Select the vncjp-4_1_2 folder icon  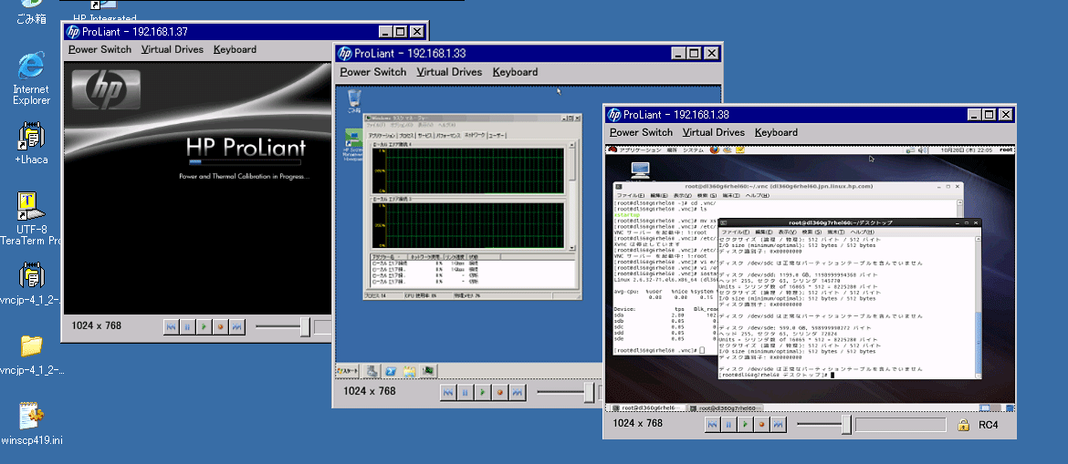(31, 356)
